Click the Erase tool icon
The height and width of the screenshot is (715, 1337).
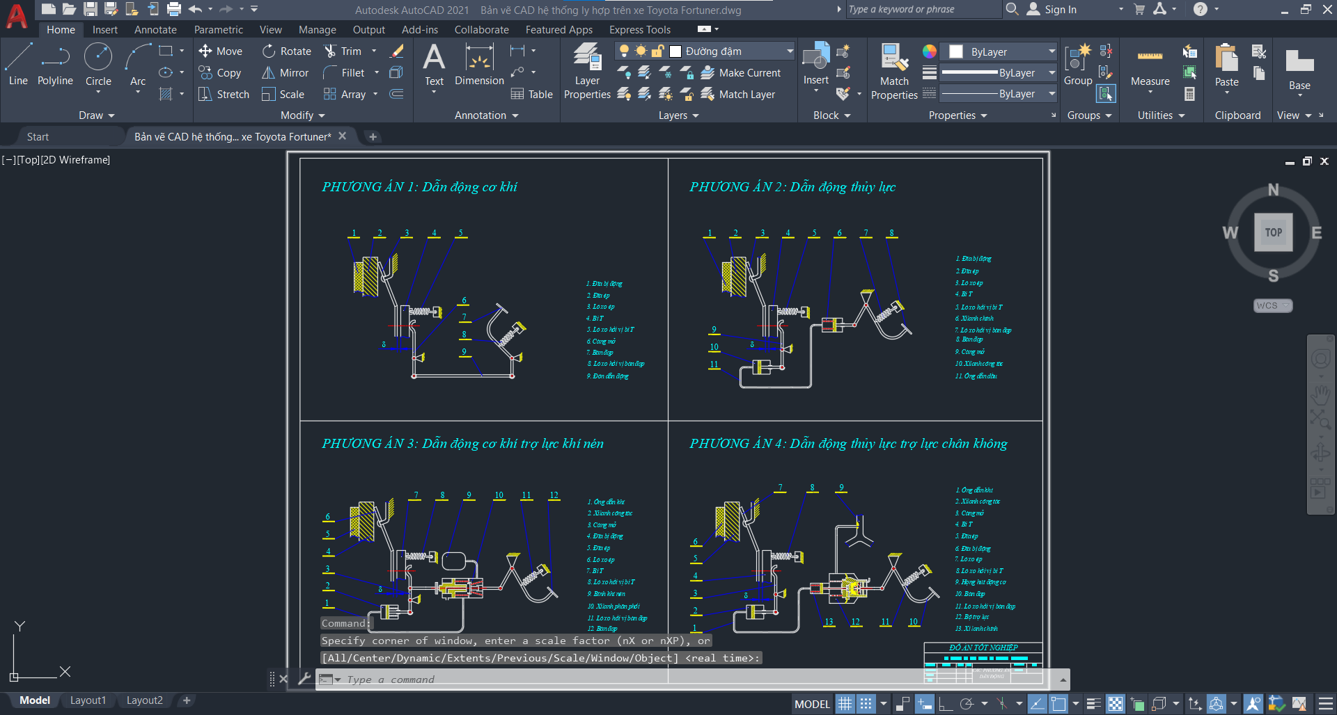[x=397, y=51]
